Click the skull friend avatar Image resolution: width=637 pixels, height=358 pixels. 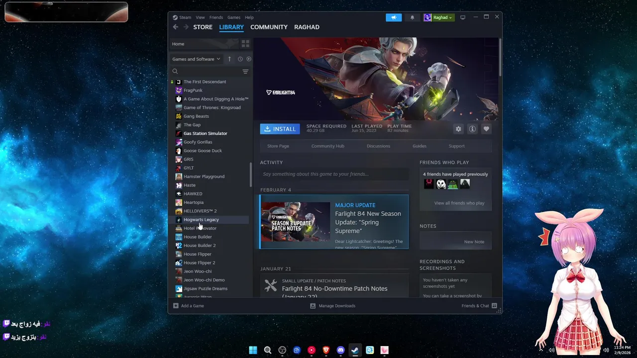coord(441,184)
